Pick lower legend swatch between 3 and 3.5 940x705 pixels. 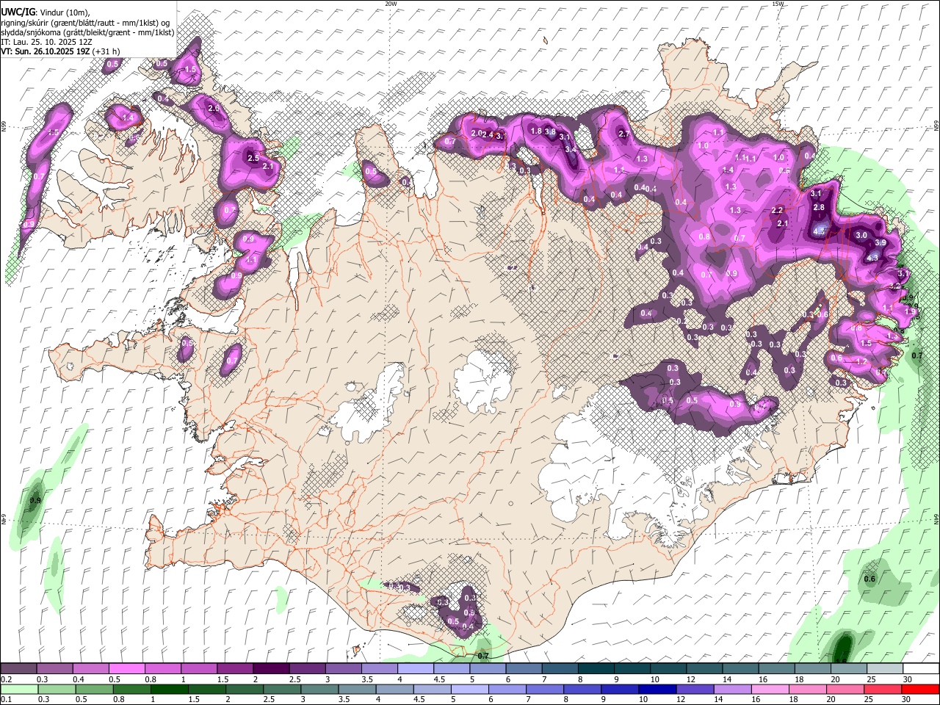point(319,690)
